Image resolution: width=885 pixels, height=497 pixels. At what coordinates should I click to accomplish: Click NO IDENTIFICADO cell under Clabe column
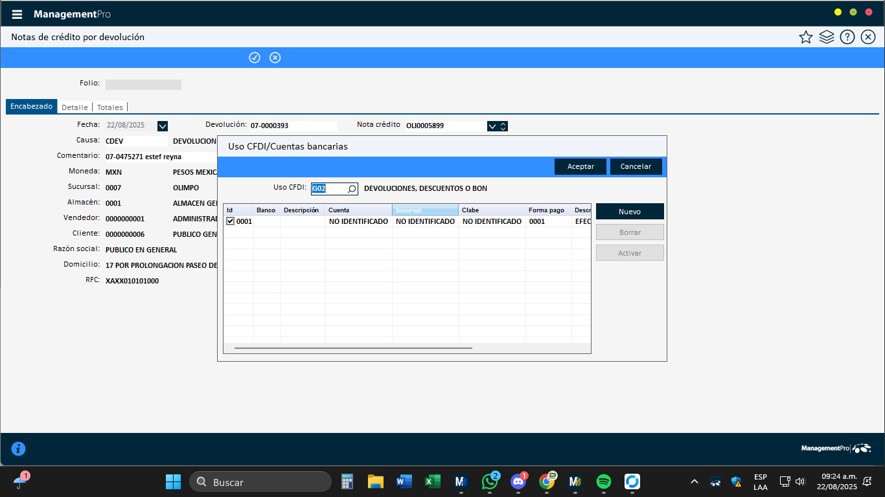(492, 221)
